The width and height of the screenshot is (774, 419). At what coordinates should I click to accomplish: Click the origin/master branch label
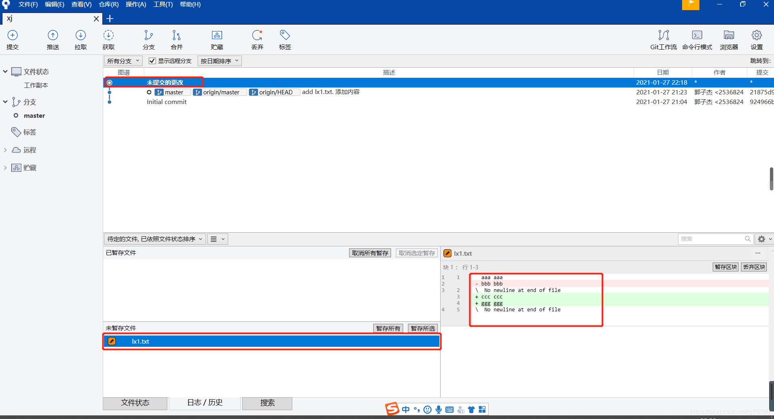coord(220,92)
